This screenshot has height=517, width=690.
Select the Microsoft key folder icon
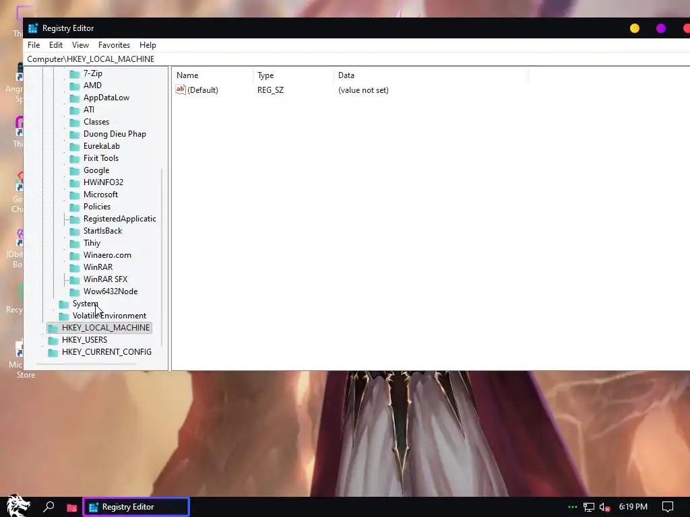tap(75, 195)
